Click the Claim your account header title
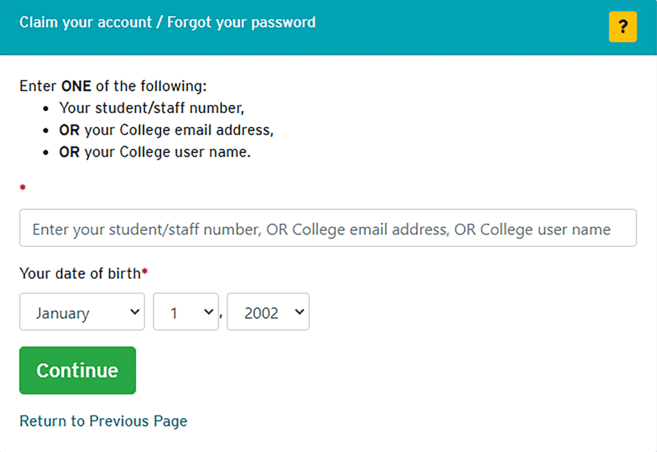The width and height of the screenshot is (657, 452). [x=167, y=22]
